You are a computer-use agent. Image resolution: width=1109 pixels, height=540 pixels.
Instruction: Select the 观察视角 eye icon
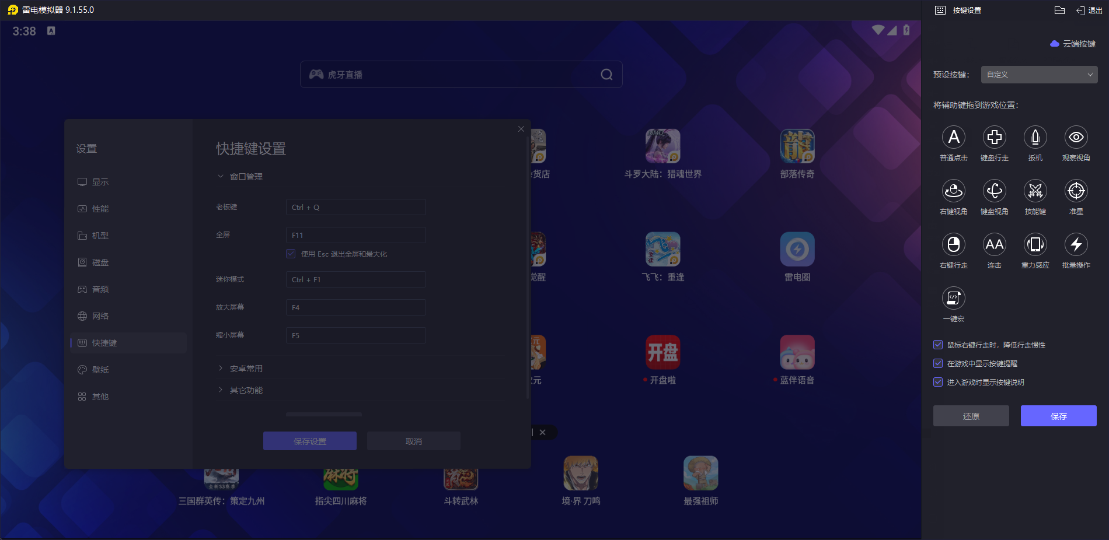tap(1076, 137)
